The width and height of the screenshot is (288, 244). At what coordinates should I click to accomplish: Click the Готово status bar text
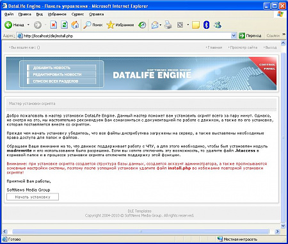pos(14,240)
